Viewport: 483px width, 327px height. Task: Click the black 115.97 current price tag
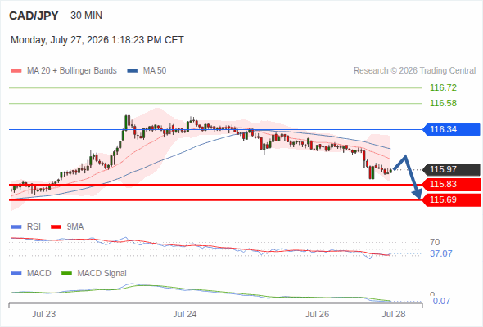click(x=451, y=169)
